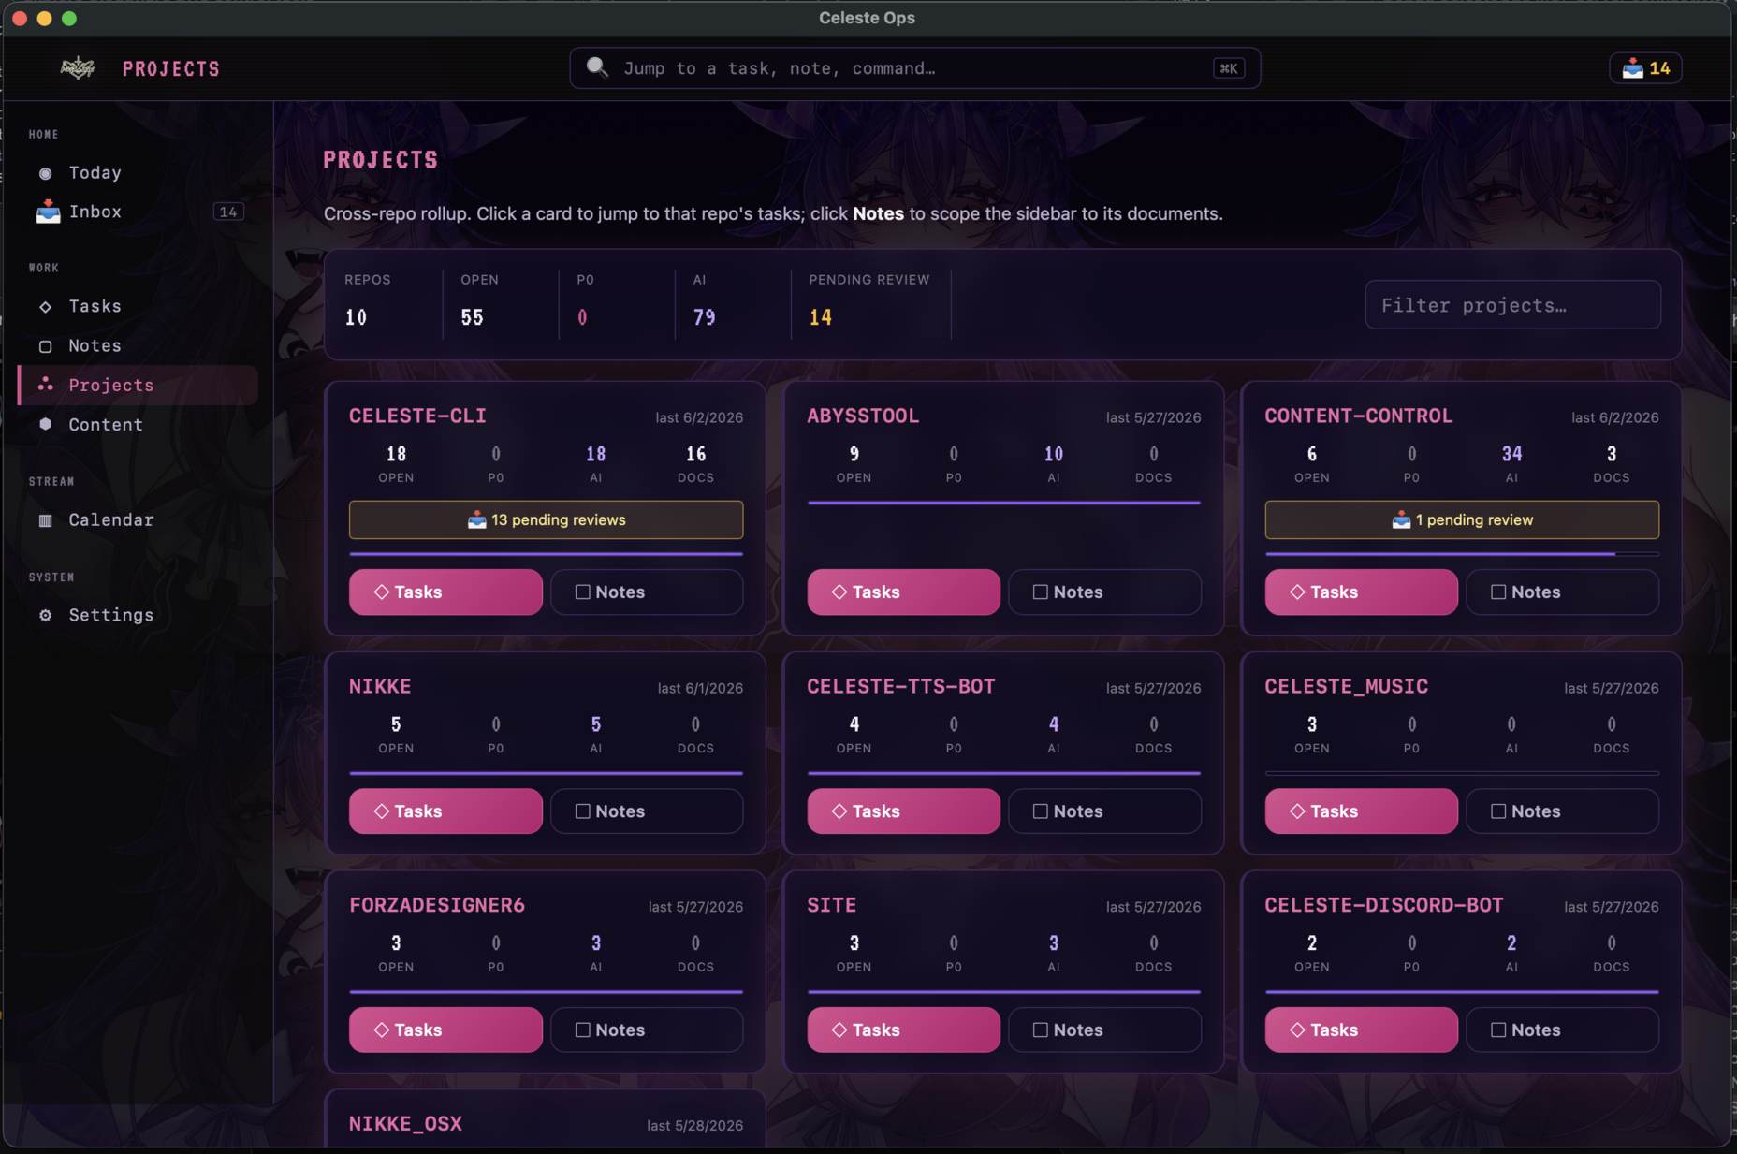
Task: Select Content in the sidebar
Action: [138, 424]
